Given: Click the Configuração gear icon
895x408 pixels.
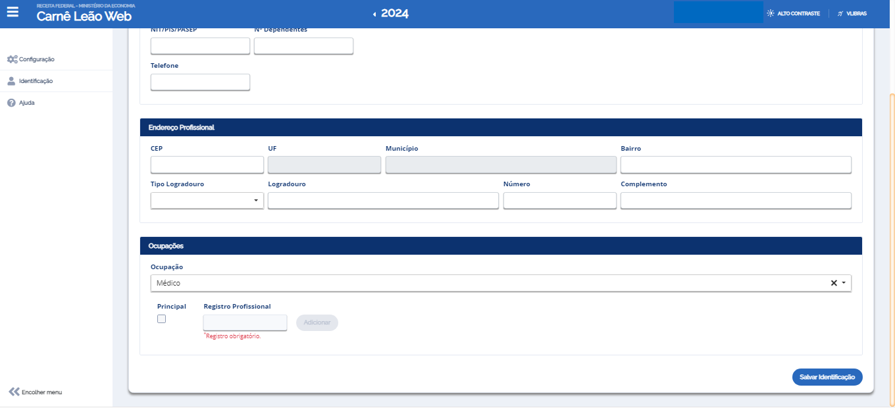Looking at the screenshot, I should click(12, 59).
